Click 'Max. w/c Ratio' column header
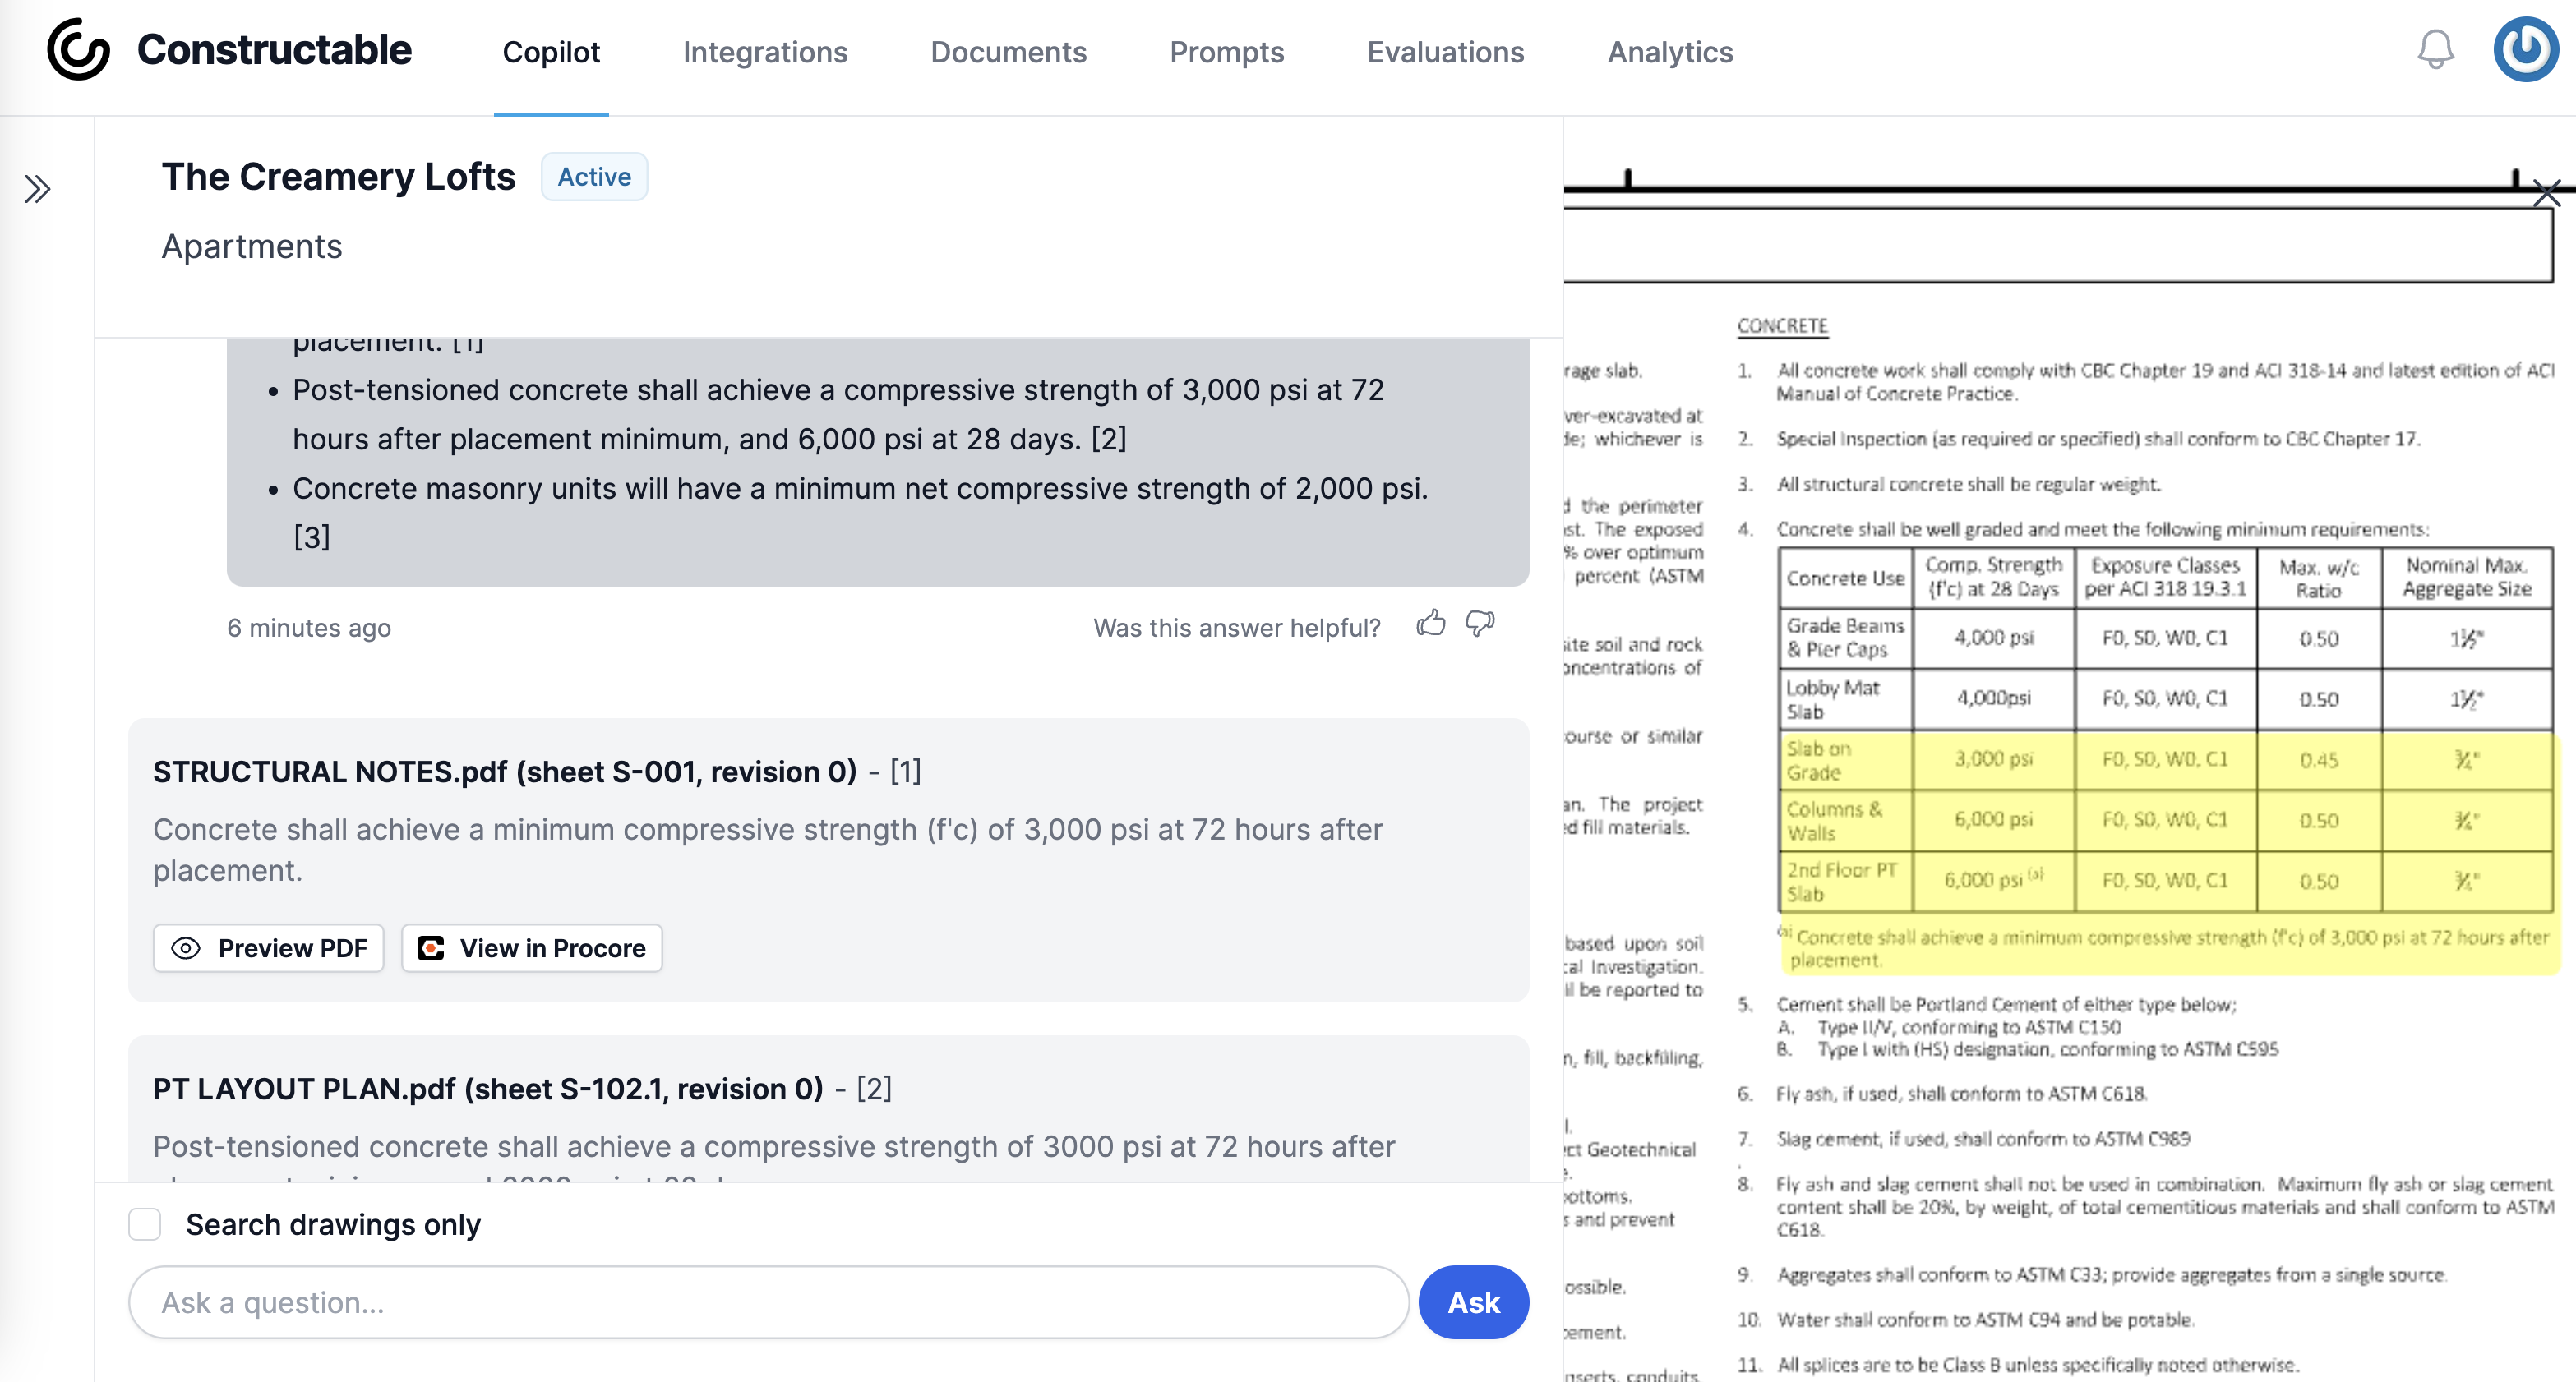Viewport: 2576px width, 1382px height. 2319,578
